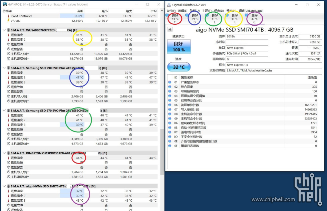This screenshot has height=211, width=327.
Task: Switch to the F: drive tab in CrystalDiskInfo
Action: [x=234, y=19]
